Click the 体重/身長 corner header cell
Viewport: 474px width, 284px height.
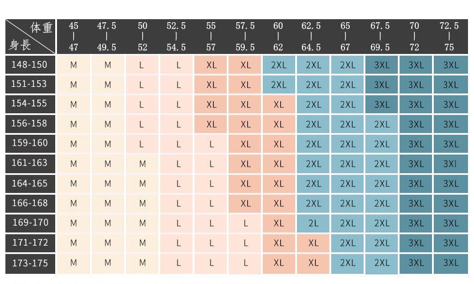30,36
